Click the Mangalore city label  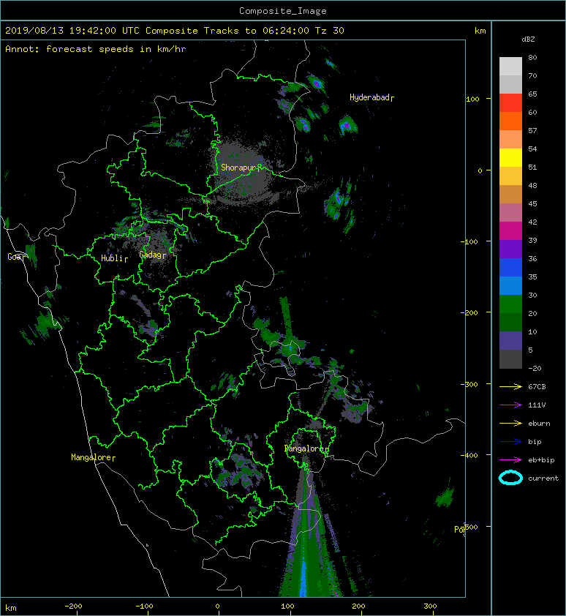coord(93,457)
